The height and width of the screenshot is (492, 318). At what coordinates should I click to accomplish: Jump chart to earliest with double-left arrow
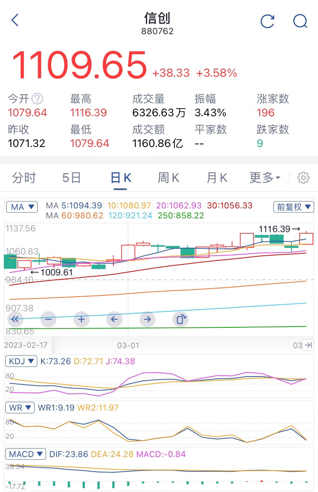(x=15, y=319)
